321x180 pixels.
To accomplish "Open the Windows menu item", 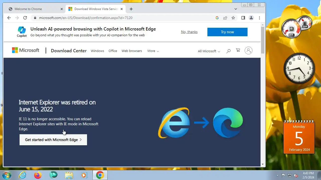I will click(x=97, y=51).
